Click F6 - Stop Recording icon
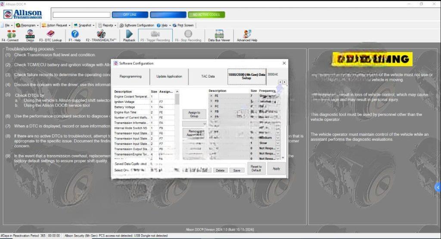 [x=188, y=36]
